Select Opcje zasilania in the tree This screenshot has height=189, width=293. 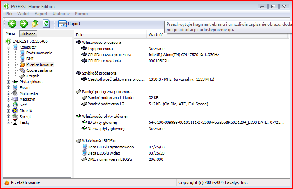tap(39, 70)
